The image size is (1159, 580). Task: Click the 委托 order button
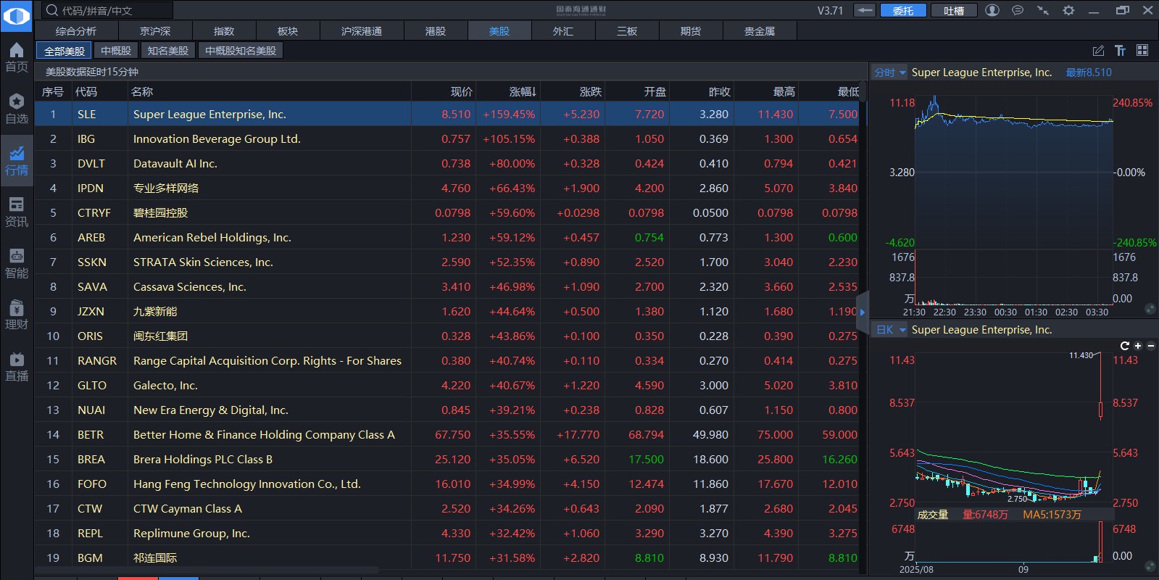(x=902, y=10)
